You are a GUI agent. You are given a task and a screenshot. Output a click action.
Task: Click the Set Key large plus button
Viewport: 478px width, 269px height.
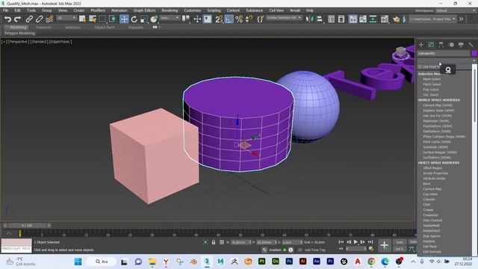pos(385,245)
